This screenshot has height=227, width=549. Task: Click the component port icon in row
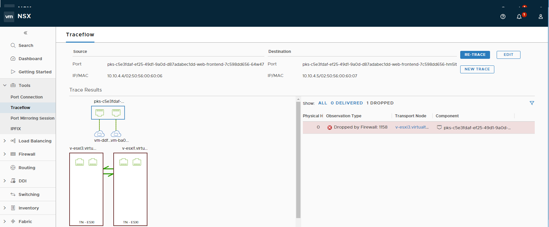(439, 127)
